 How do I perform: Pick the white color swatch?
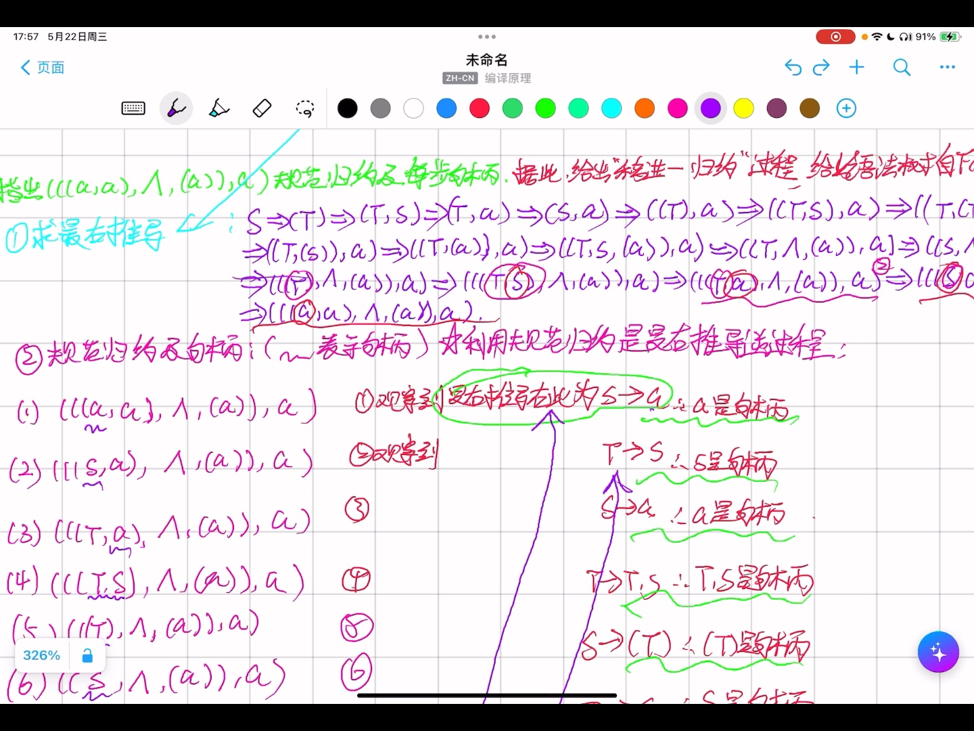pos(413,108)
